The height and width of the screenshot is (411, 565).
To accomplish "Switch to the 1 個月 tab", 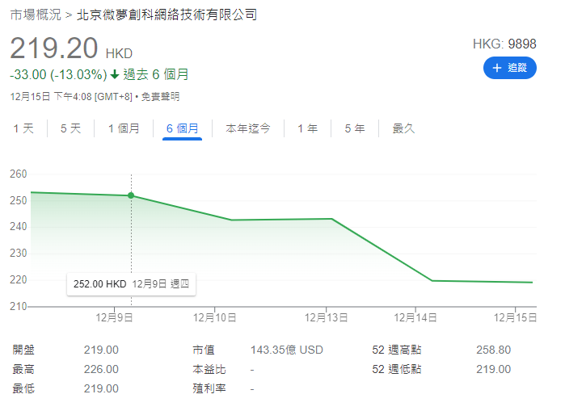I will point(124,128).
